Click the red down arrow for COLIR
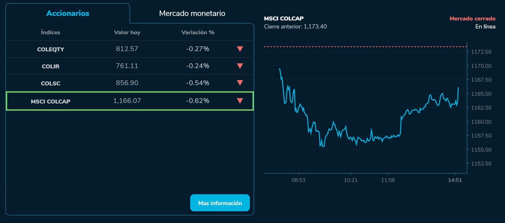The height and width of the screenshot is (223, 505). [240, 66]
